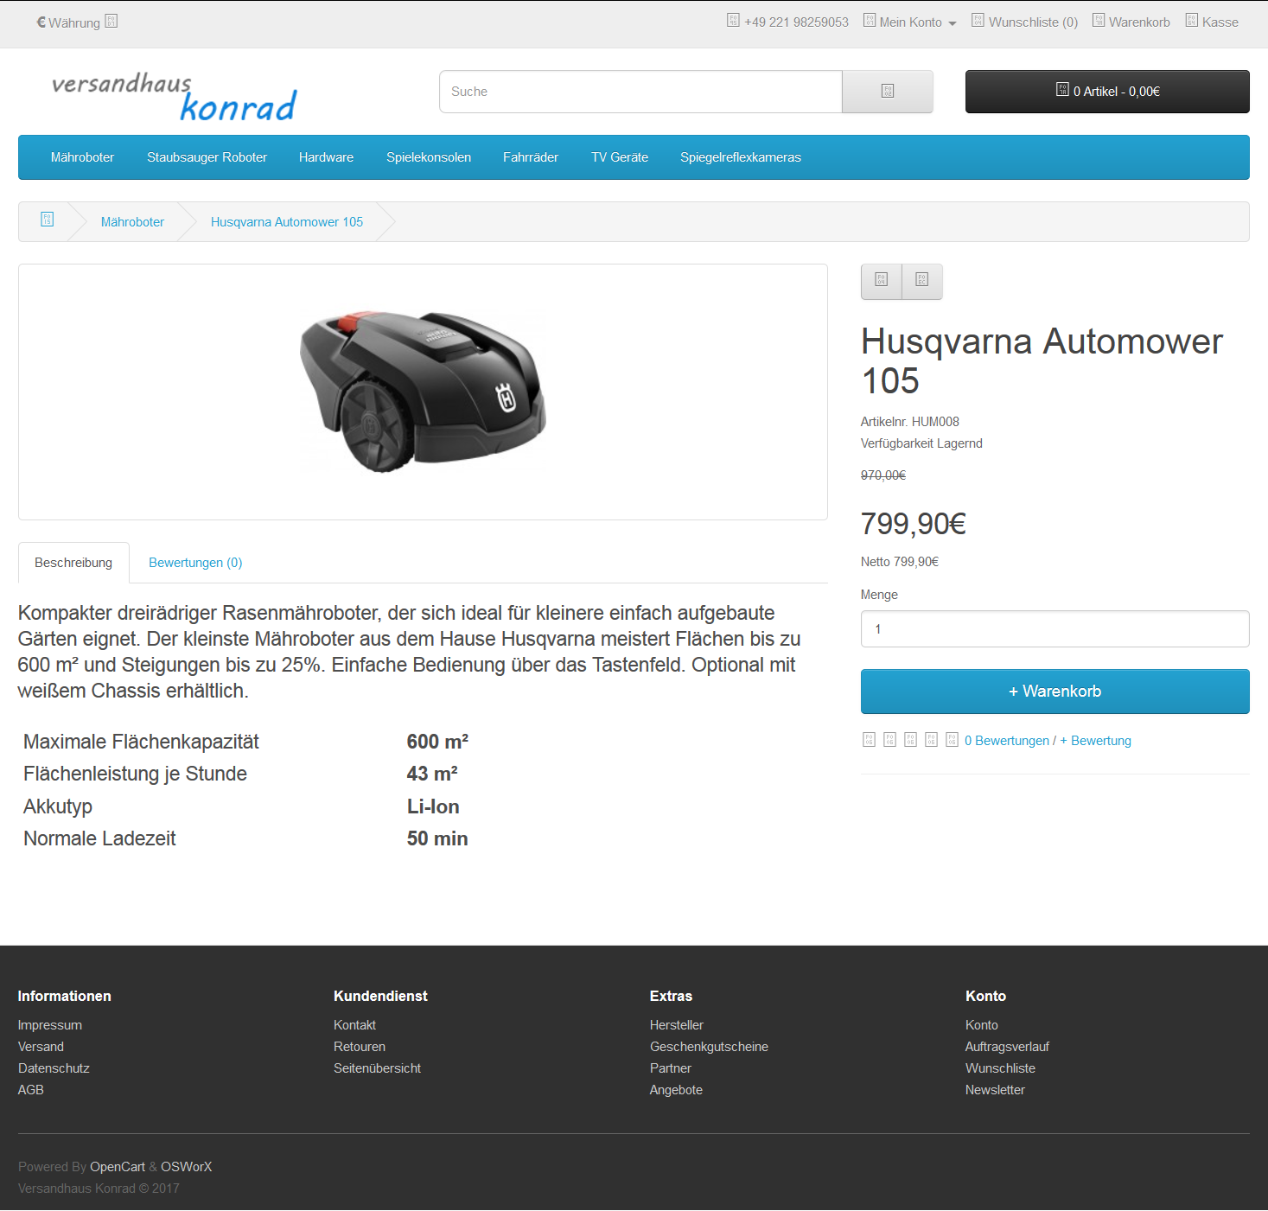This screenshot has width=1268, height=1211.
Task: Open Staubsauger Roboter in the navigation bar
Action: [x=207, y=157]
